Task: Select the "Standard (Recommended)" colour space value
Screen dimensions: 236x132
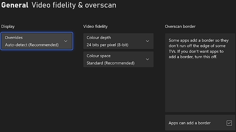Action: coord(110,63)
